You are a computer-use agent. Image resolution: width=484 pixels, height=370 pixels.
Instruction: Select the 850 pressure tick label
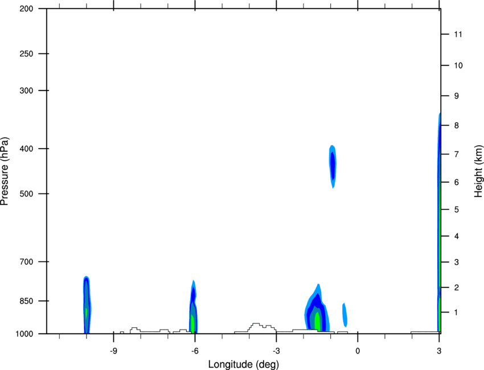26,301
